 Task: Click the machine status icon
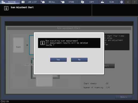coord(3,2)
